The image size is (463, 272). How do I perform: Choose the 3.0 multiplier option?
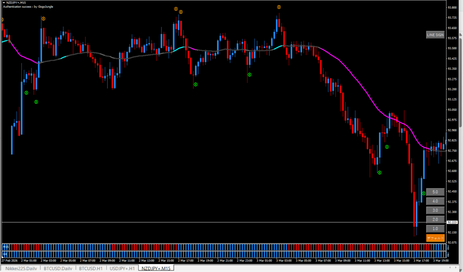435,210
